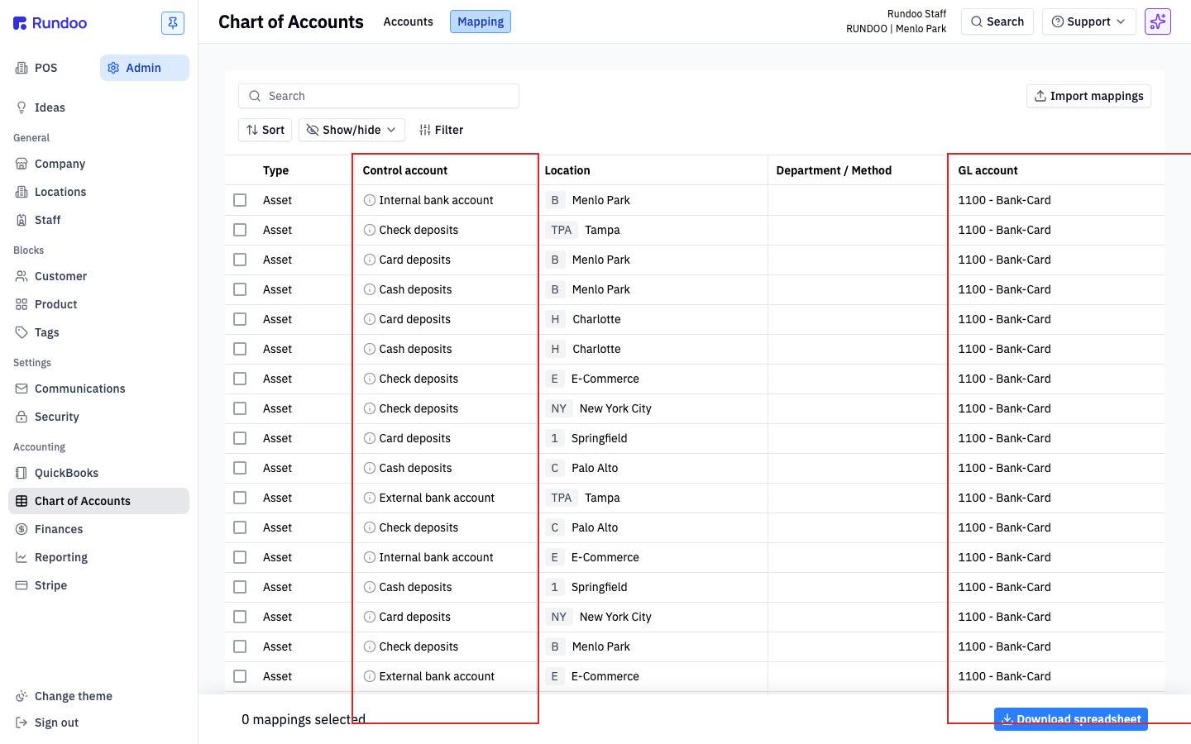Switch to the Admin section
The image size is (1191, 744).
coord(145,68)
